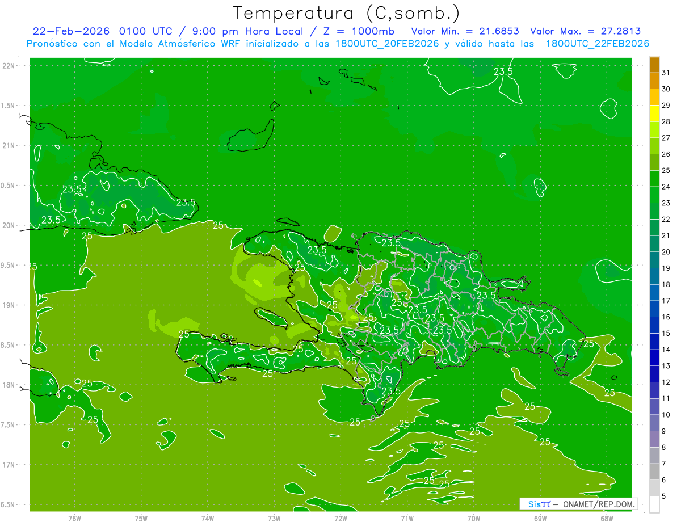681x526 pixels.
Task: Click the longitude axis label "76W"
Action: point(74,518)
